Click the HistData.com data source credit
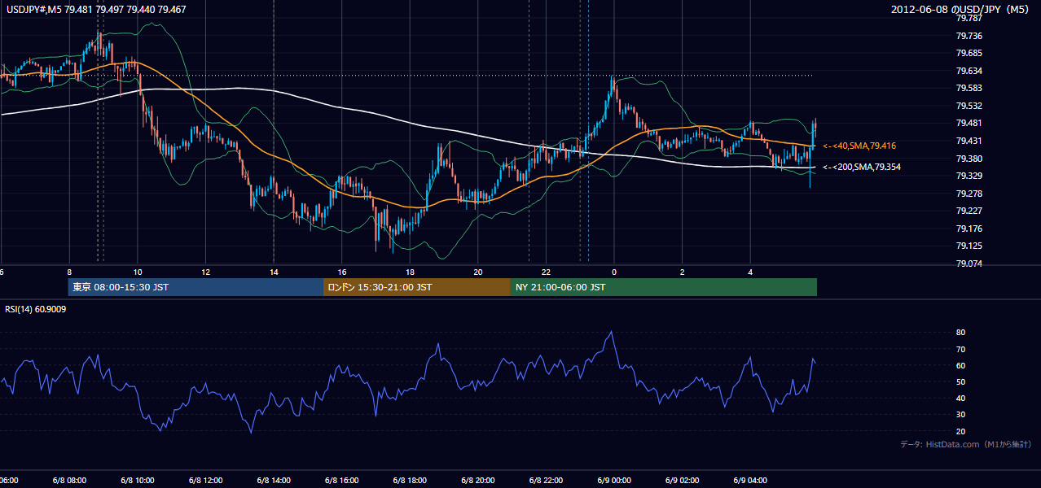The height and width of the screenshot is (488, 1041). 965,444
